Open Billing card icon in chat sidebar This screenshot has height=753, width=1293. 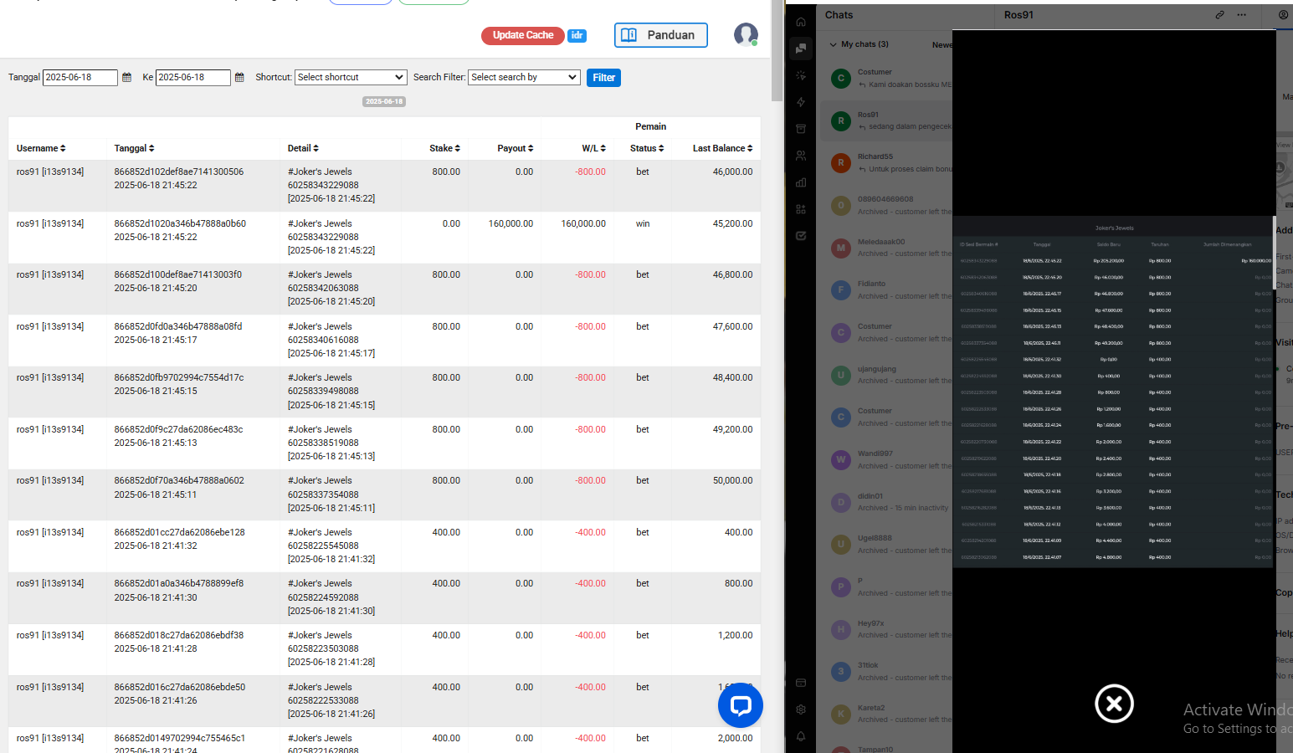point(801,683)
